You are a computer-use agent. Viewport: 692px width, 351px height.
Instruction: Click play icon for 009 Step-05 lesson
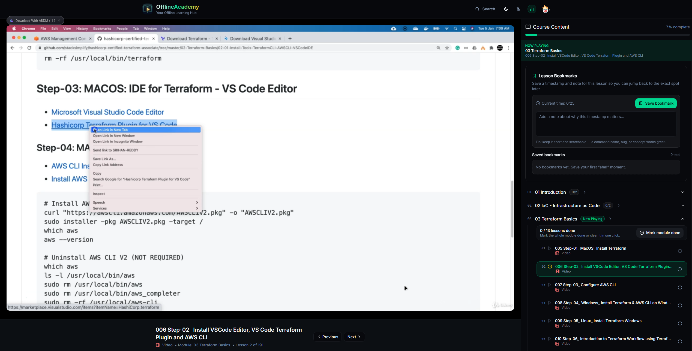550,321
